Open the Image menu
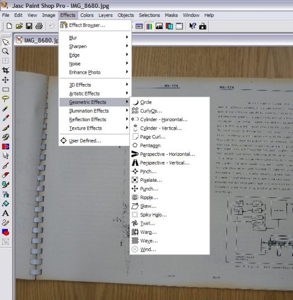The width and height of the screenshot is (293, 300). coord(49,15)
